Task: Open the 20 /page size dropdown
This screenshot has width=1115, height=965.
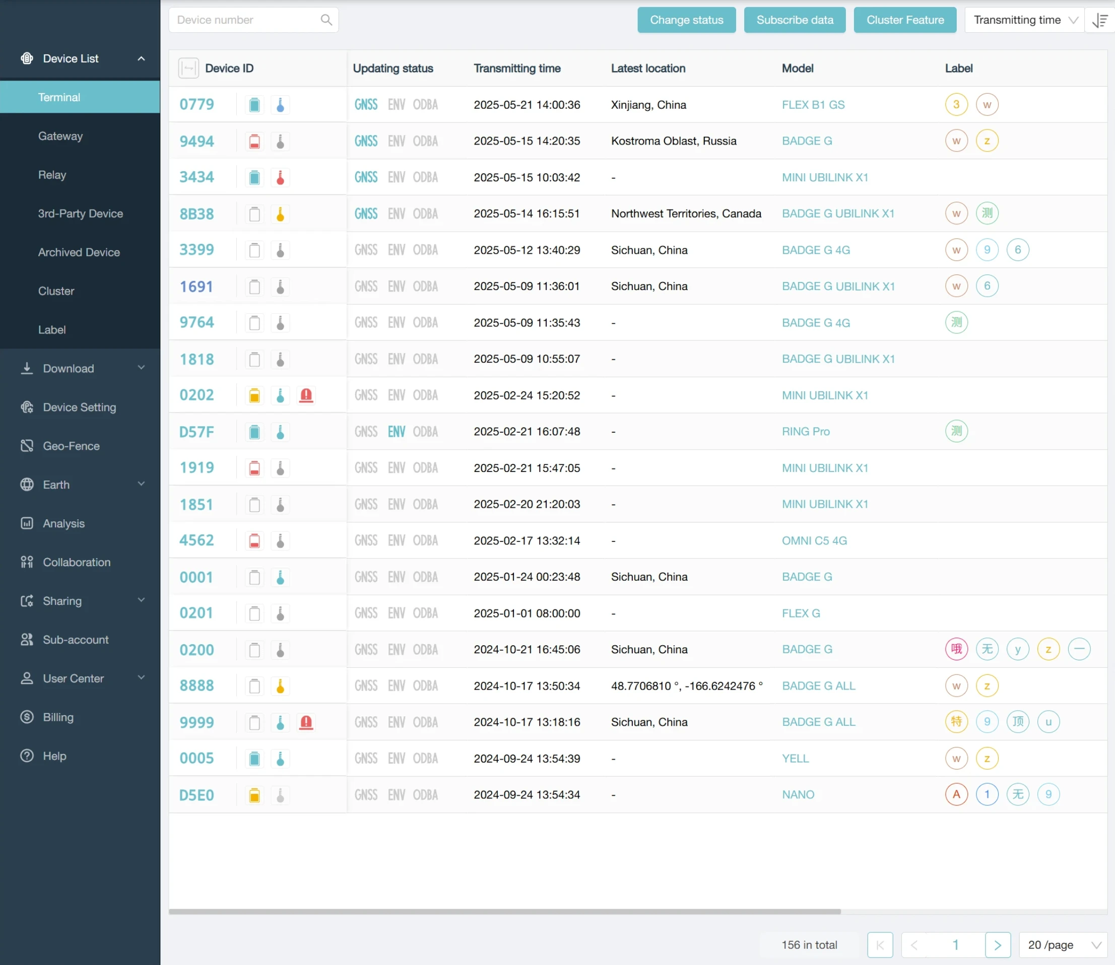Action: tap(1063, 945)
